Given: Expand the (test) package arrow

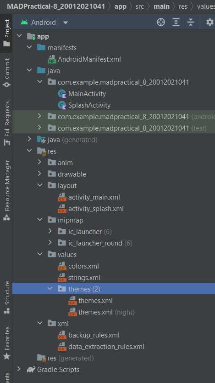Looking at the screenshot, I should coord(40,127).
